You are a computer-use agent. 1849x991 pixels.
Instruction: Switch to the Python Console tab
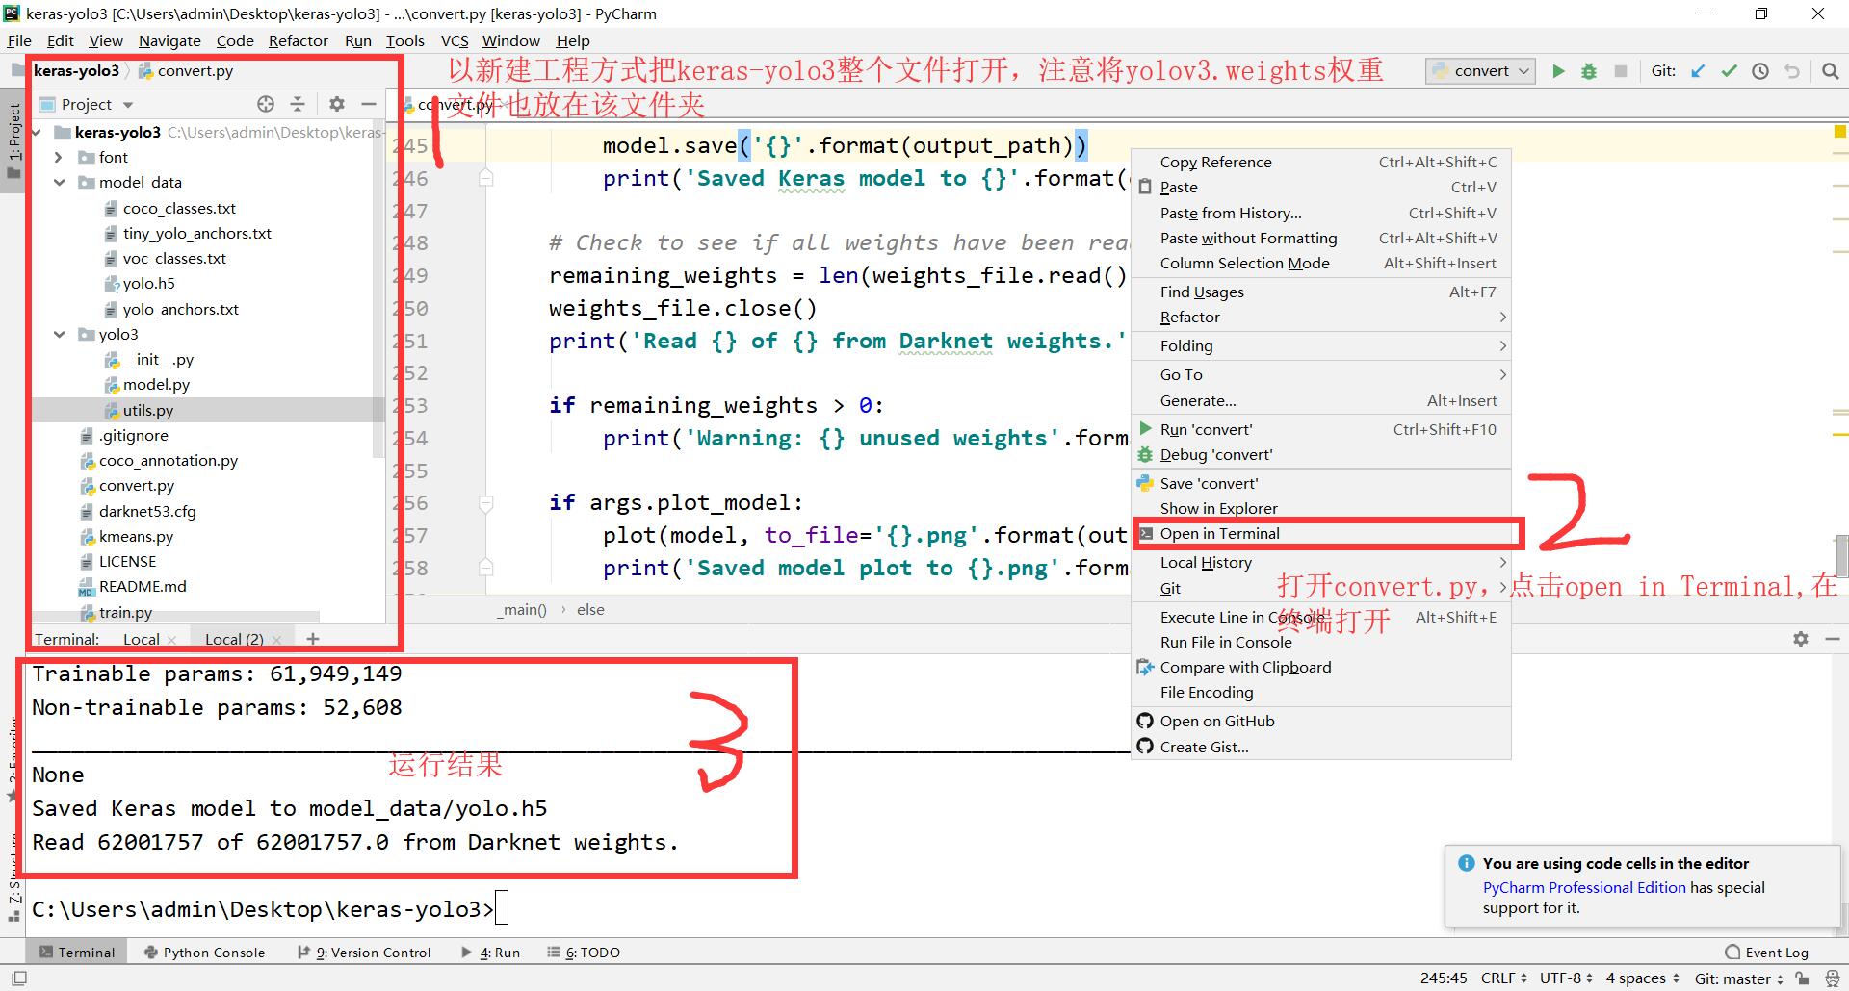(204, 953)
